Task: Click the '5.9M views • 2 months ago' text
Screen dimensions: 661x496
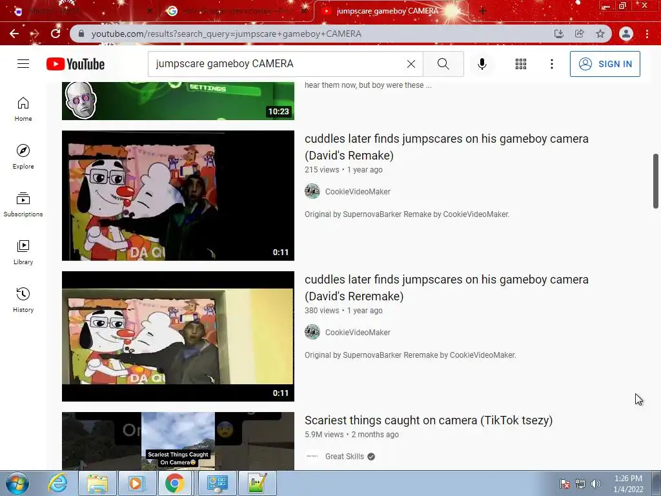Action: 352,435
